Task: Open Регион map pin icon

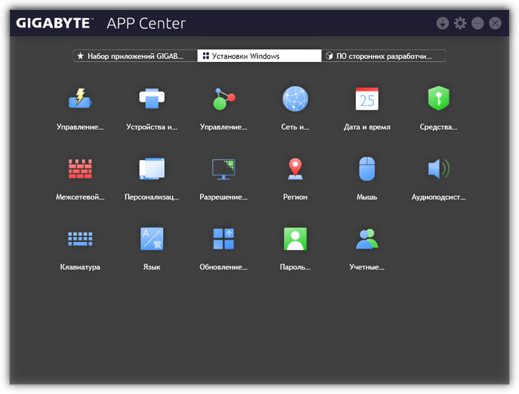Action: pyautogui.click(x=295, y=169)
